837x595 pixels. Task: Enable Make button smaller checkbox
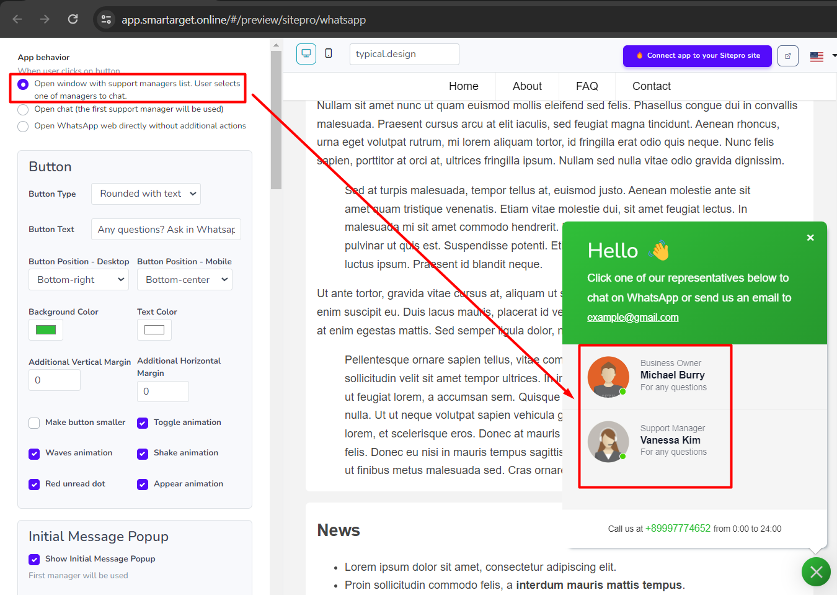[x=34, y=423]
